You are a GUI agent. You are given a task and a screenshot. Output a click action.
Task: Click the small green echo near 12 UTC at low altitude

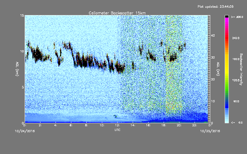coord(115,116)
